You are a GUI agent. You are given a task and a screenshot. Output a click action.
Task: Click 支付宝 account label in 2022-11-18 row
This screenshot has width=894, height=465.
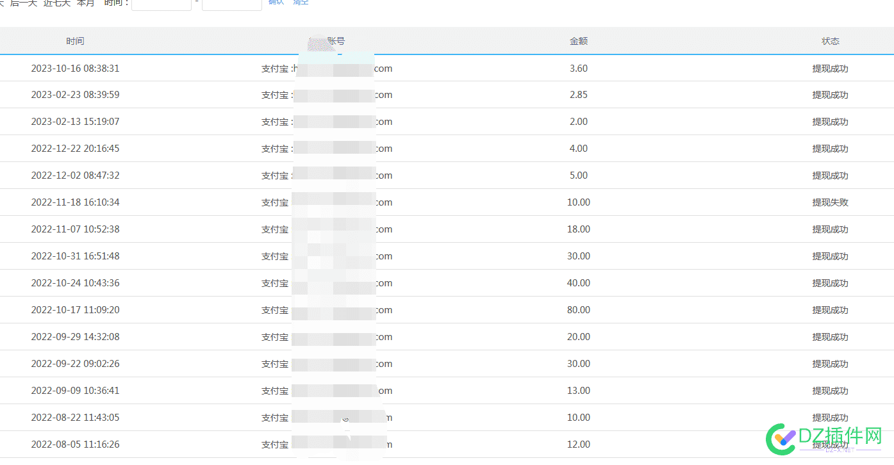(x=275, y=202)
